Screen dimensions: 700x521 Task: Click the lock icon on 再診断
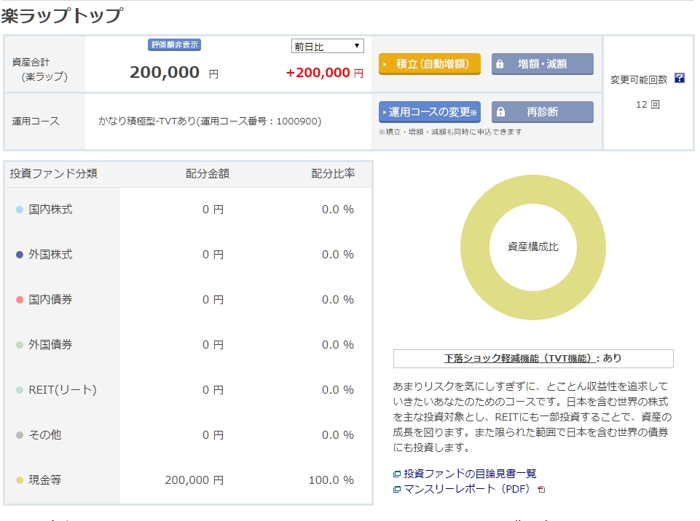500,112
